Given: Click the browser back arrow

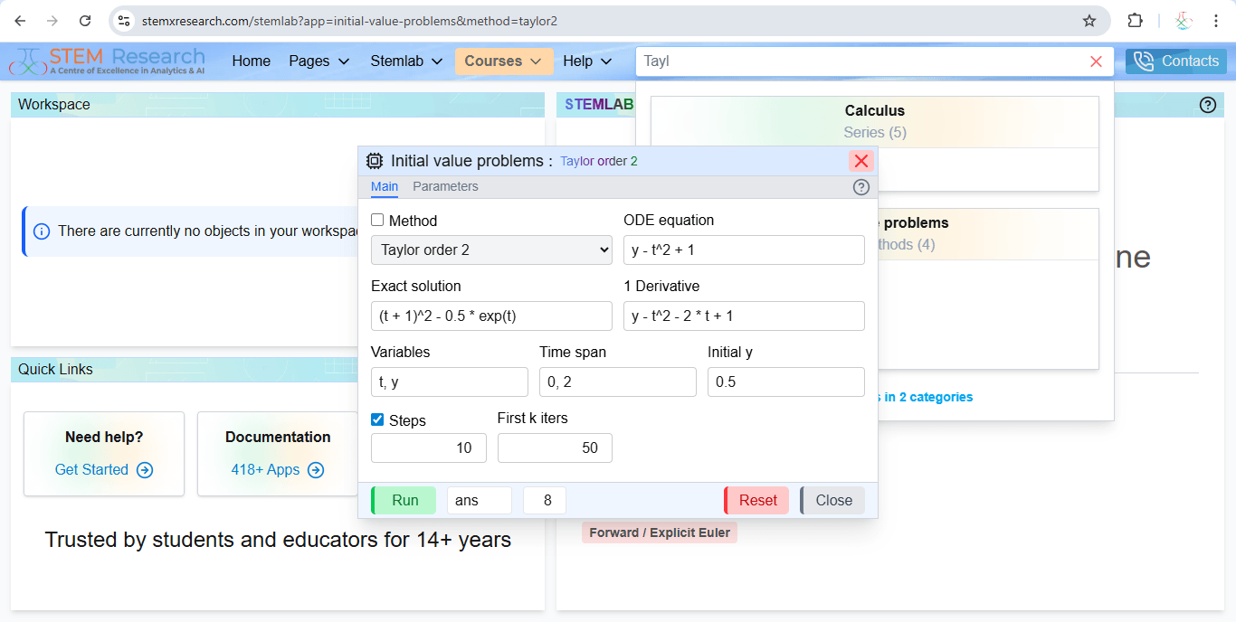Looking at the screenshot, I should (x=20, y=20).
